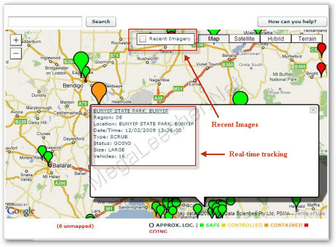
Task: Switch to Map view
Action: pyautogui.click(x=214, y=39)
